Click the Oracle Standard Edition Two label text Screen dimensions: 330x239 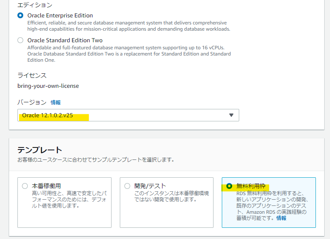pyautogui.click(x=65, y=41)
